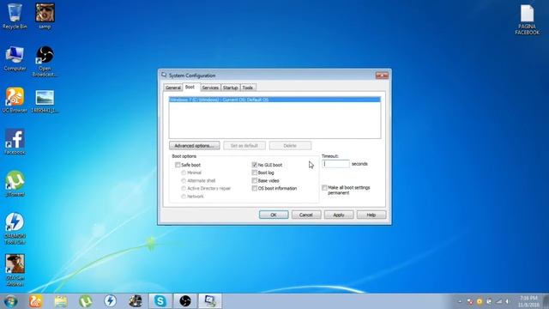Open the clock and date in taskbar
This screenshot has width=549, height=309.
[528, 301]
